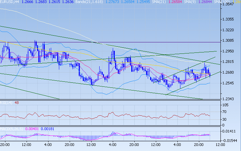Click the SMA(9) indicator label

point(205,2)
